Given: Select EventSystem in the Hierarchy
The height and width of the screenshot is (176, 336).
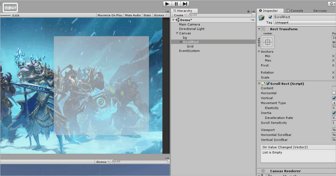Looking at the screenshot, I should pos(189,51).
